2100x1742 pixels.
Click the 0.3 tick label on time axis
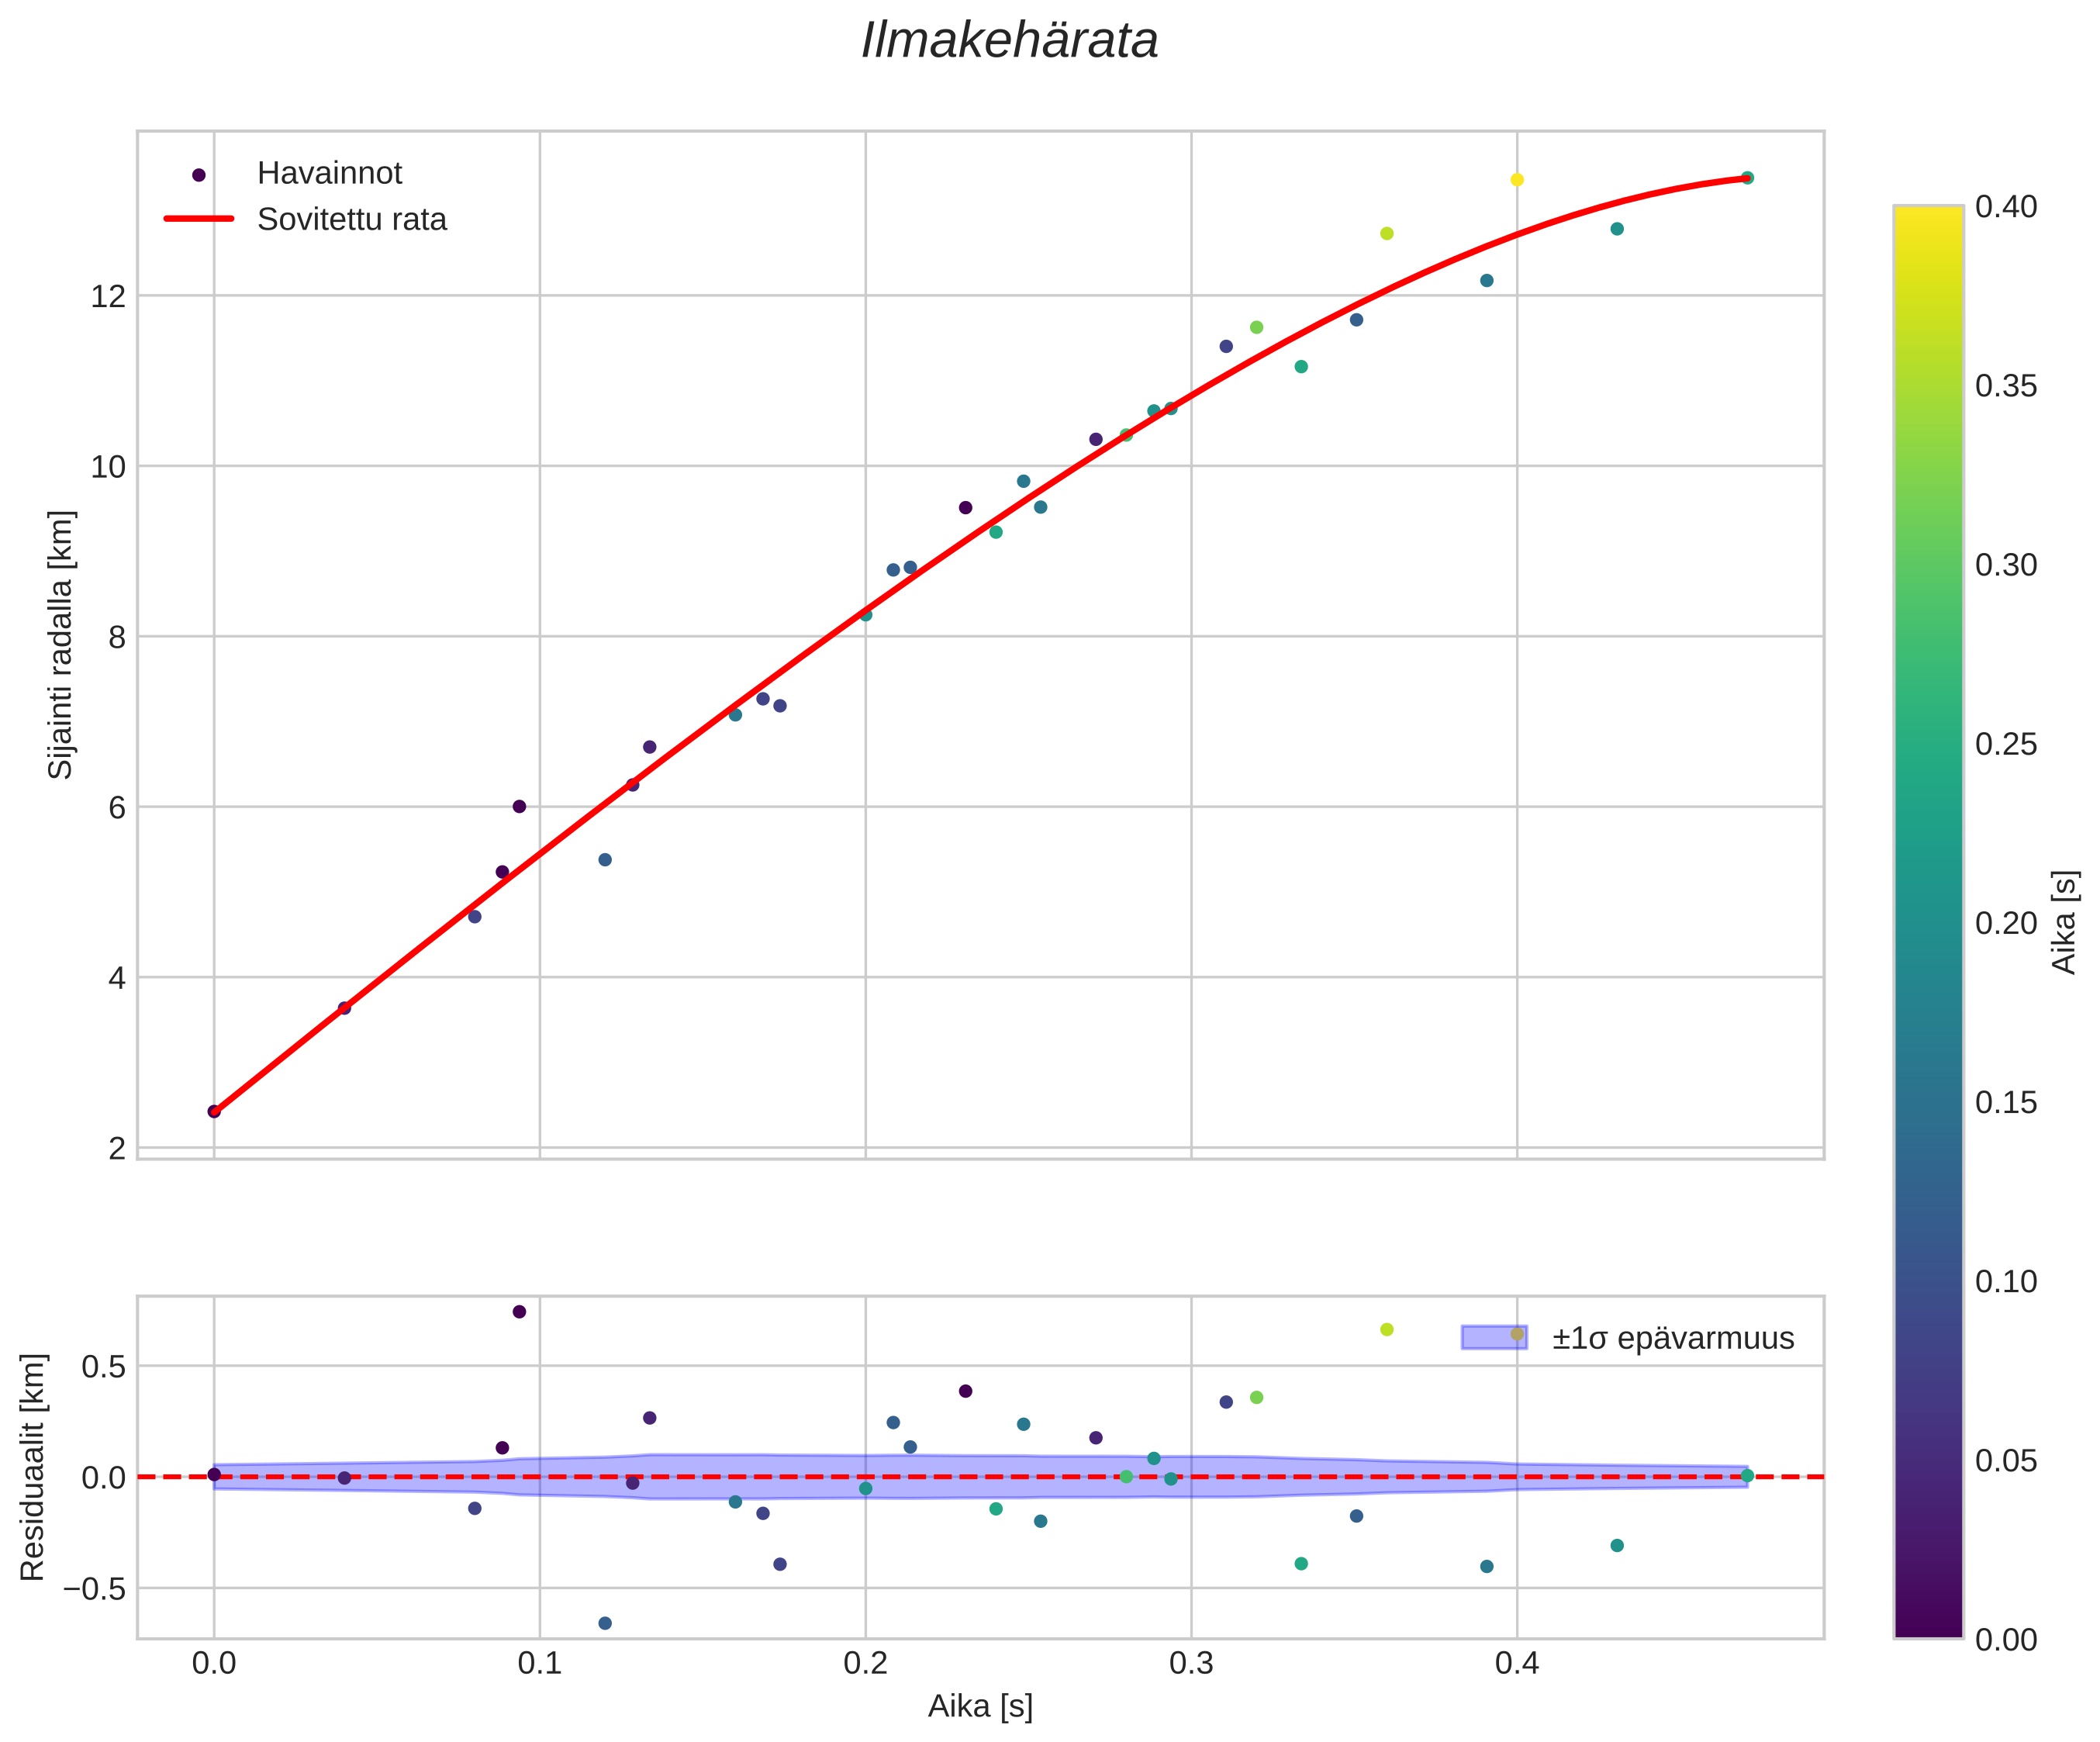coord(1191,1663)
